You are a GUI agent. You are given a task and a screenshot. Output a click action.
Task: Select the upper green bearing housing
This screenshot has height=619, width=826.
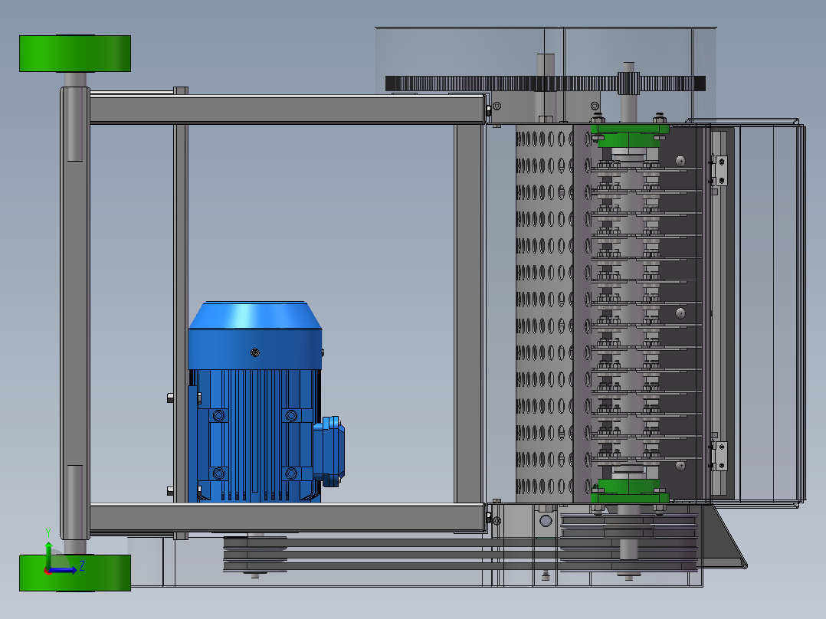coord(630,135)
